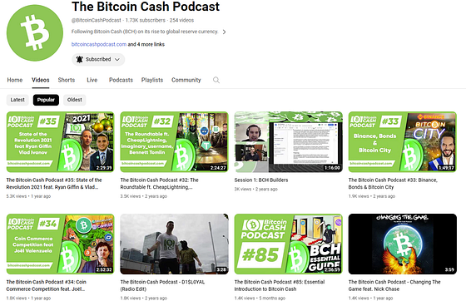
Task: Open the Community tab
Action: (186, 80)
